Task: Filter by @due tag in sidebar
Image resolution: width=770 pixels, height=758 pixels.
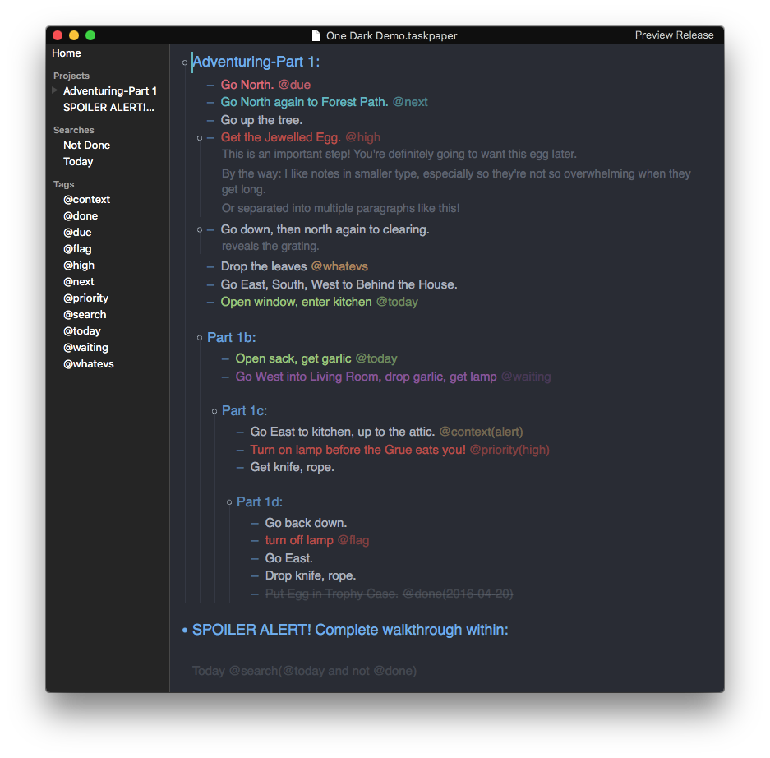Action: click(77, 233)
